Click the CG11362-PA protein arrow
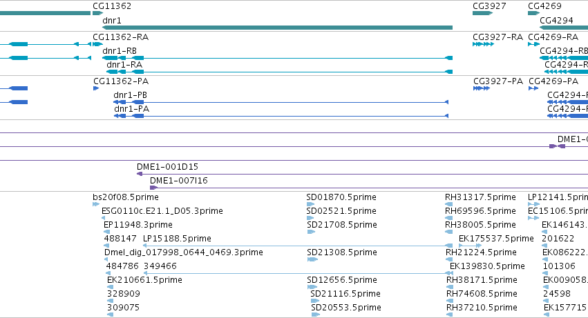 (96, 88)
